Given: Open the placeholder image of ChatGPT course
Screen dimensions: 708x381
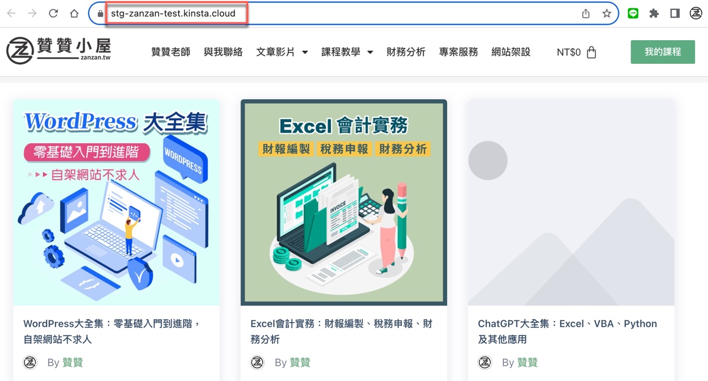Looking at the screenshot, I should (x=571, y=202).
